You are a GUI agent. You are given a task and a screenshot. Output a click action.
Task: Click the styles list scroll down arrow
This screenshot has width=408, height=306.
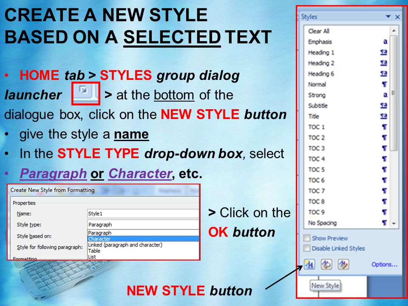coord(394,224)
